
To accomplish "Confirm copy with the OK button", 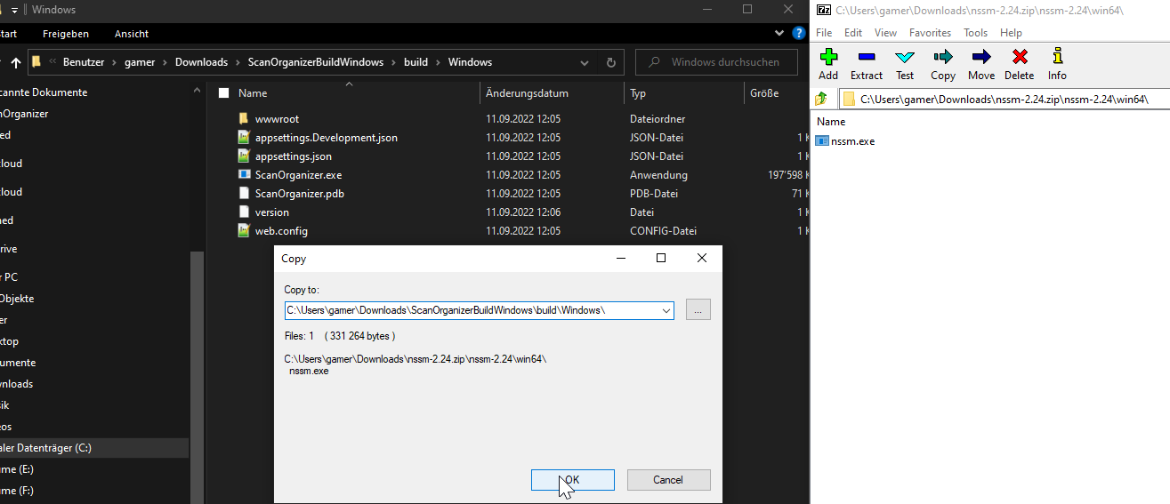I will 572,480.
